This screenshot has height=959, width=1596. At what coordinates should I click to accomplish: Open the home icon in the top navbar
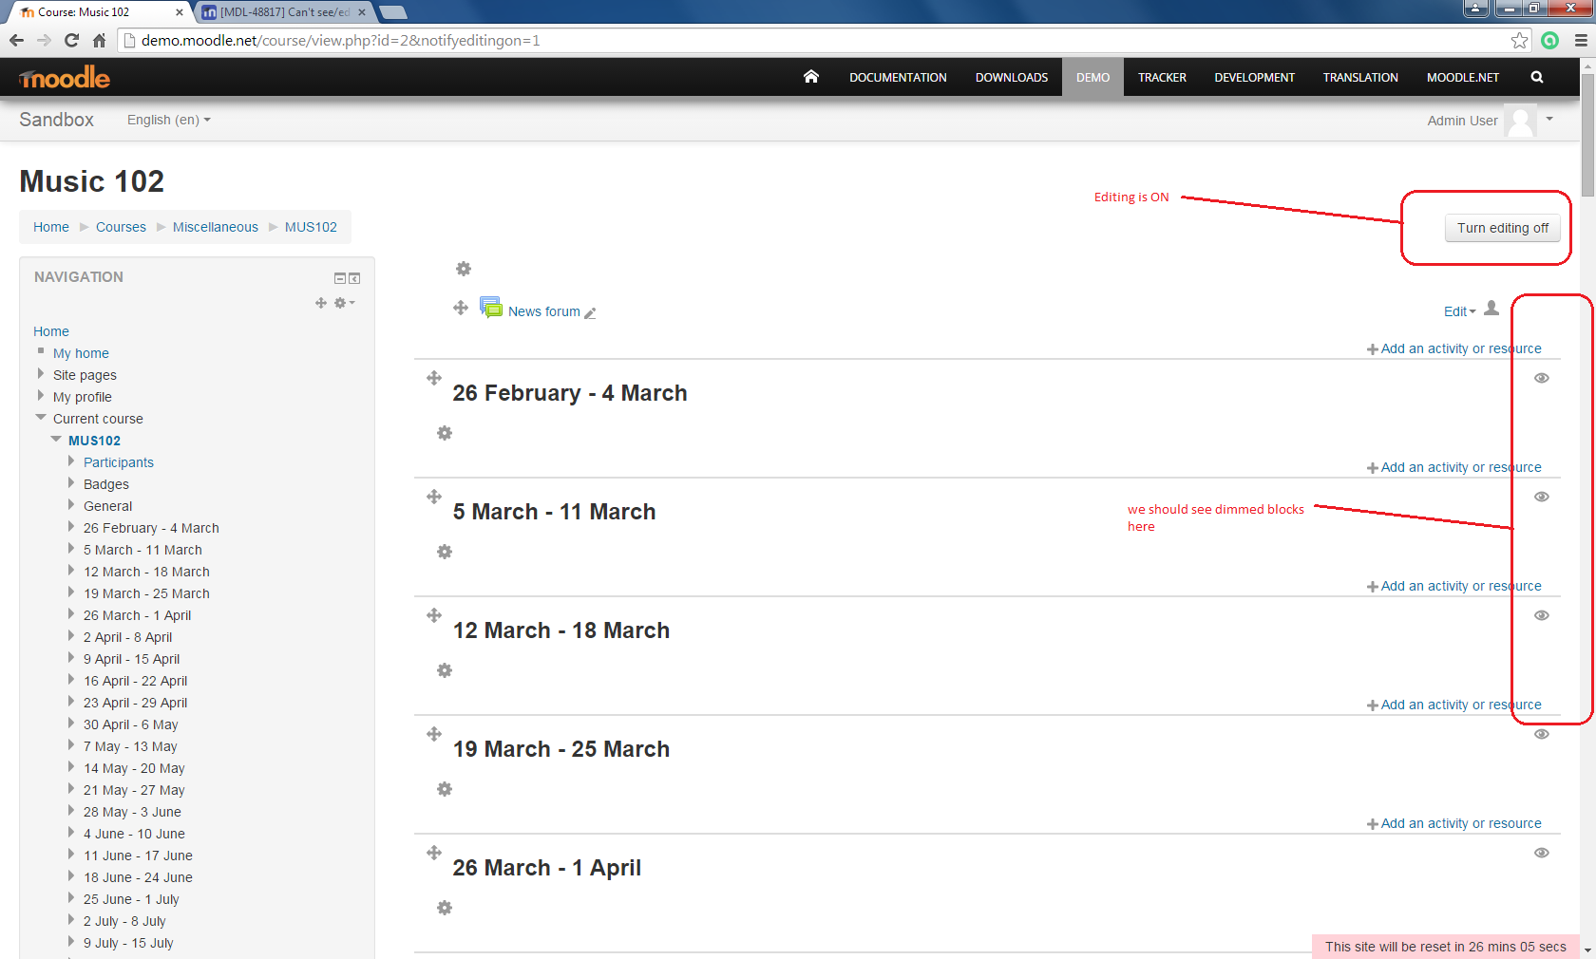[810, 77]
